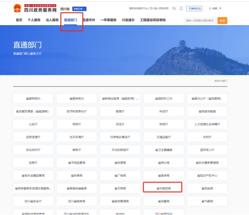Open 省发展改革委（省能源局） card
This screenshot has width=249, height=215.
click(33, 112)
